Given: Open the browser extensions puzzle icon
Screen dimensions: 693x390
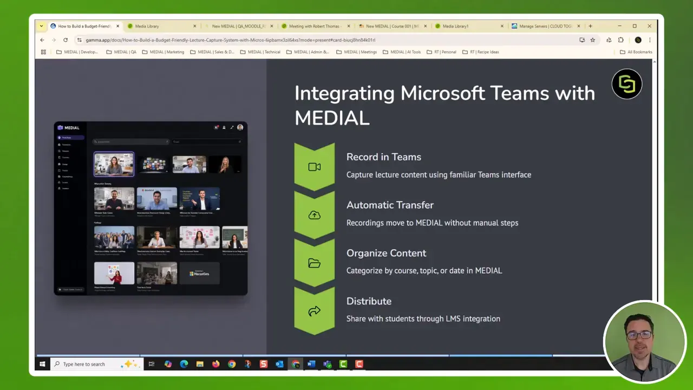Looking at the screenshot, I should point(621,40).
